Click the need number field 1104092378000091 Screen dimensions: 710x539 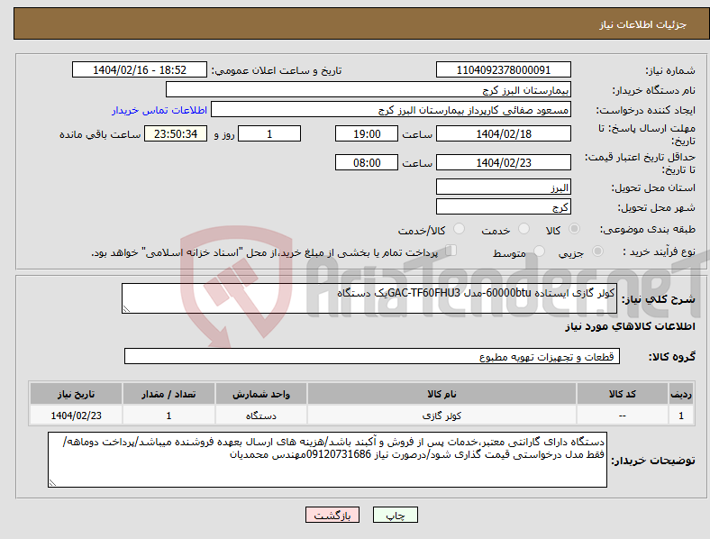[503, 69]
